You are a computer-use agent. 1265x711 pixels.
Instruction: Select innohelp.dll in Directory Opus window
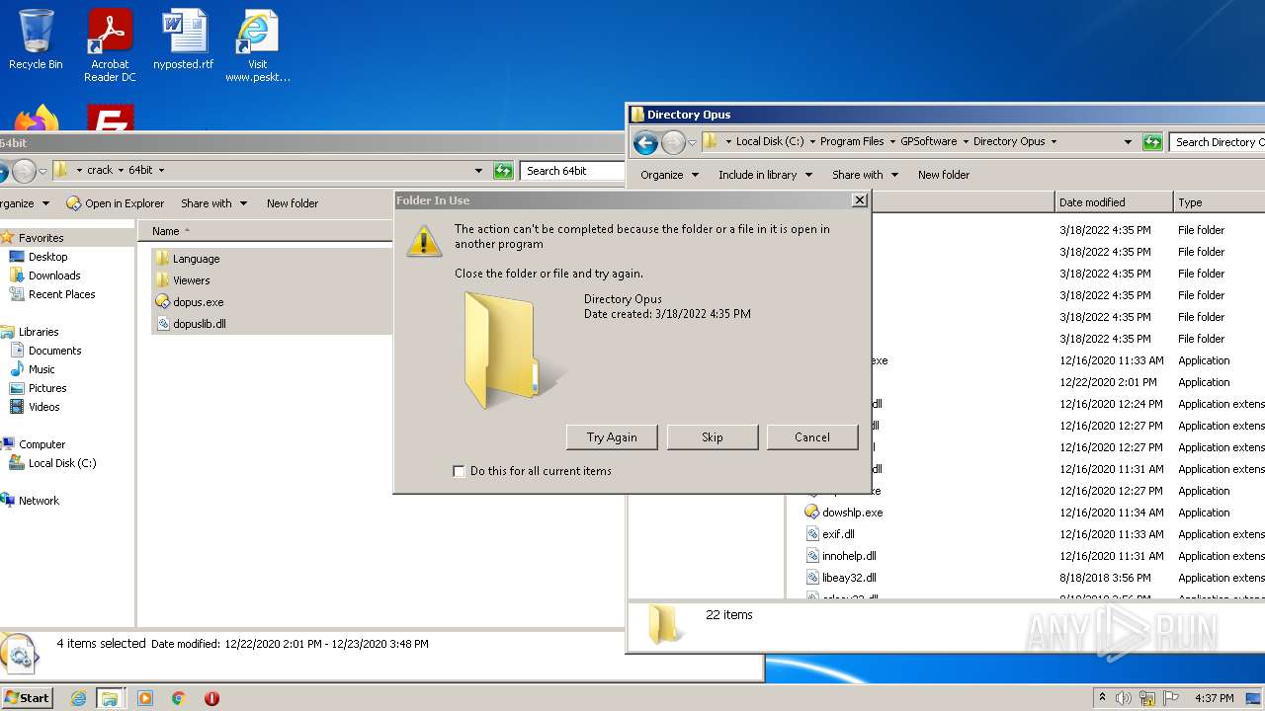[x=849, y=556]
